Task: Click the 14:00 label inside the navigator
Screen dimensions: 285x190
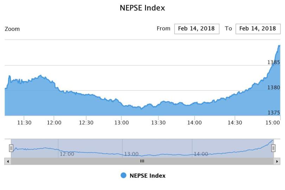Action: tap(201, 154)
